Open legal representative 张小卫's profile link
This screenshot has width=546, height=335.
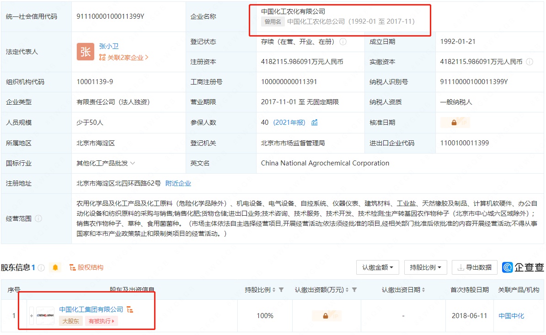109,46
